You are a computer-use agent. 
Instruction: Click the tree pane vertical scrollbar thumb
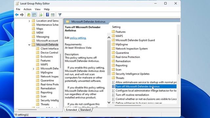point(60,61)
